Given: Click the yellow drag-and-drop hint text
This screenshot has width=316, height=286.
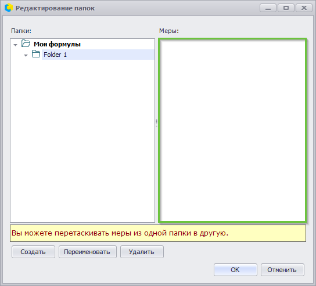Looking at the screenshot, I should [x=120, y=233].
